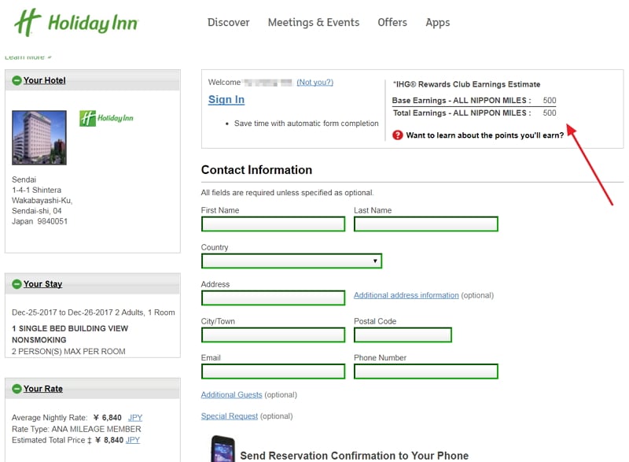The height and width of the screenshot is (462, 629).
Task: Collapse the Your Stay section icon
Action: coord(17,284)
